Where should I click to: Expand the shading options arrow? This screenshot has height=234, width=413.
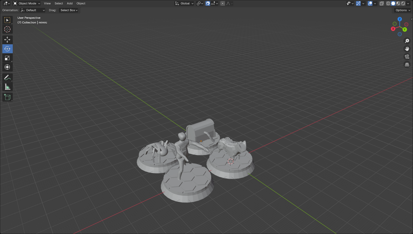click(x=408, y=3)
